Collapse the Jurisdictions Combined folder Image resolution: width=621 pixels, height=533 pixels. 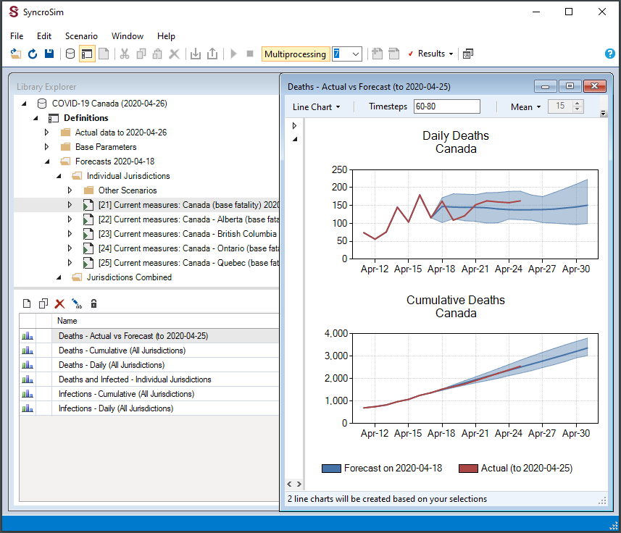tap(59, 277)
